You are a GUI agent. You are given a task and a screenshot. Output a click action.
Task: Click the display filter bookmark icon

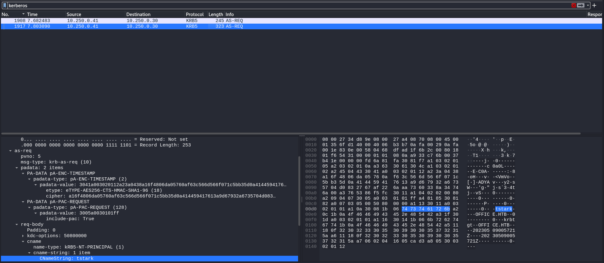(x=4, y=5)
